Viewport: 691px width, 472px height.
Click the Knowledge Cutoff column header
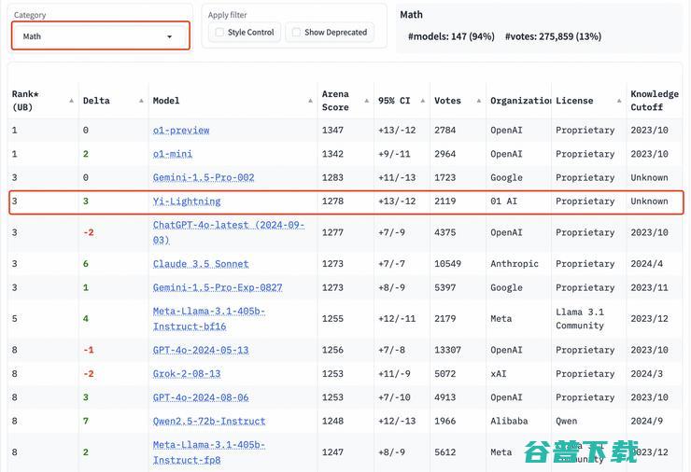point(655,101)
